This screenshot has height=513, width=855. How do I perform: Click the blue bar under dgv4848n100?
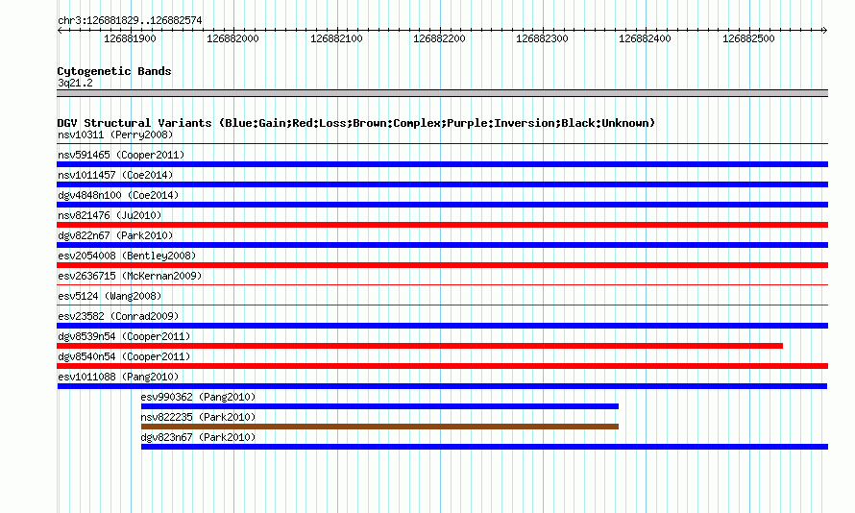click(442, 205)
